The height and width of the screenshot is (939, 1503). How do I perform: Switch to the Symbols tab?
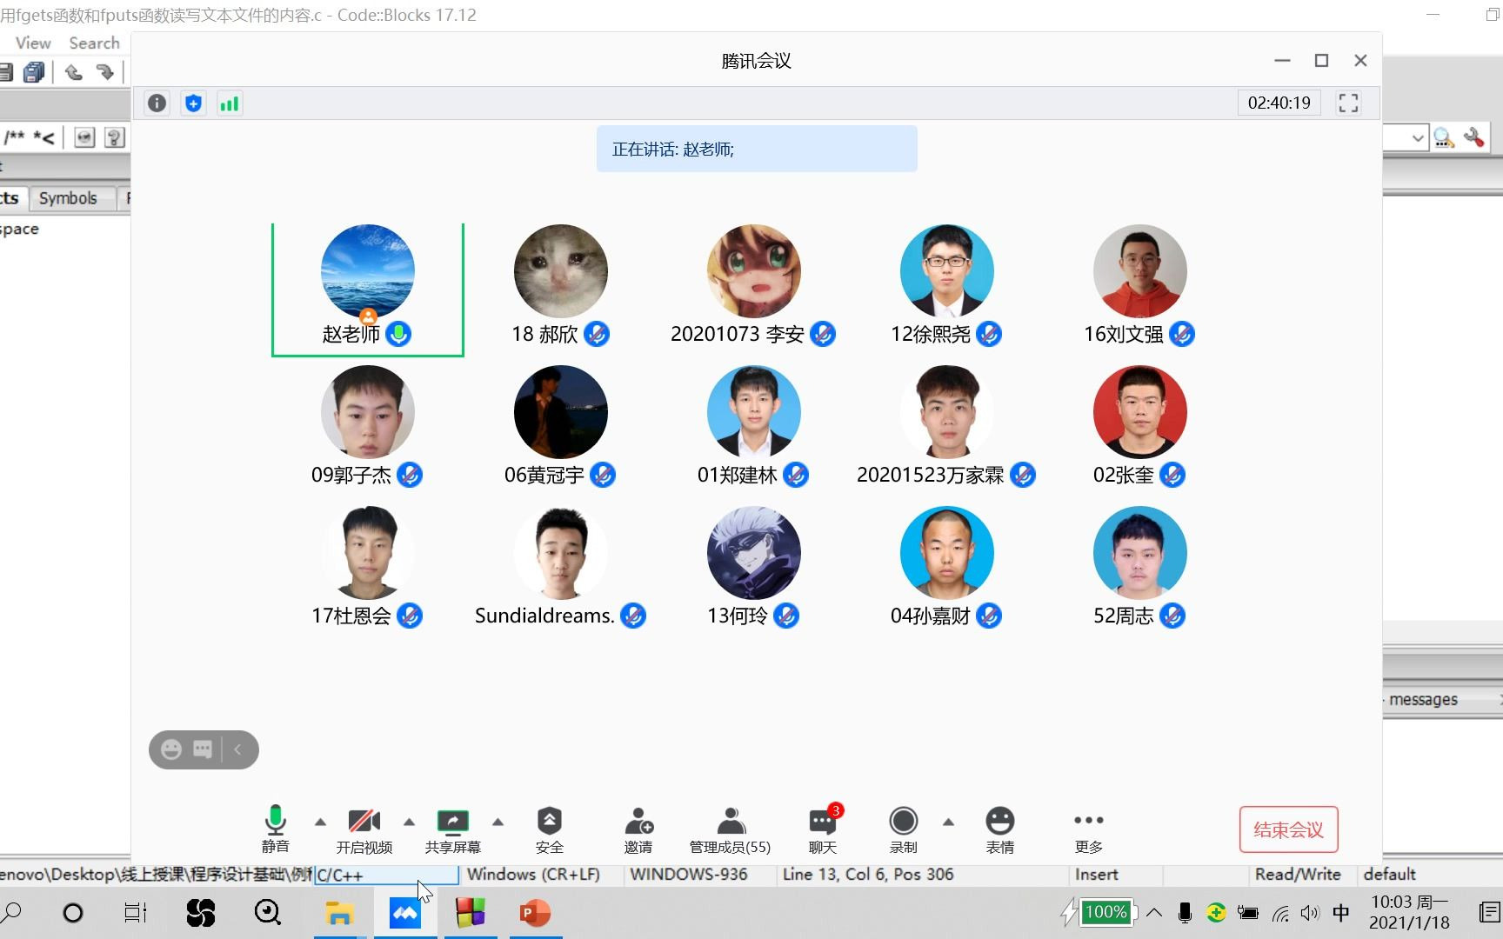click(x=69, y=197)
